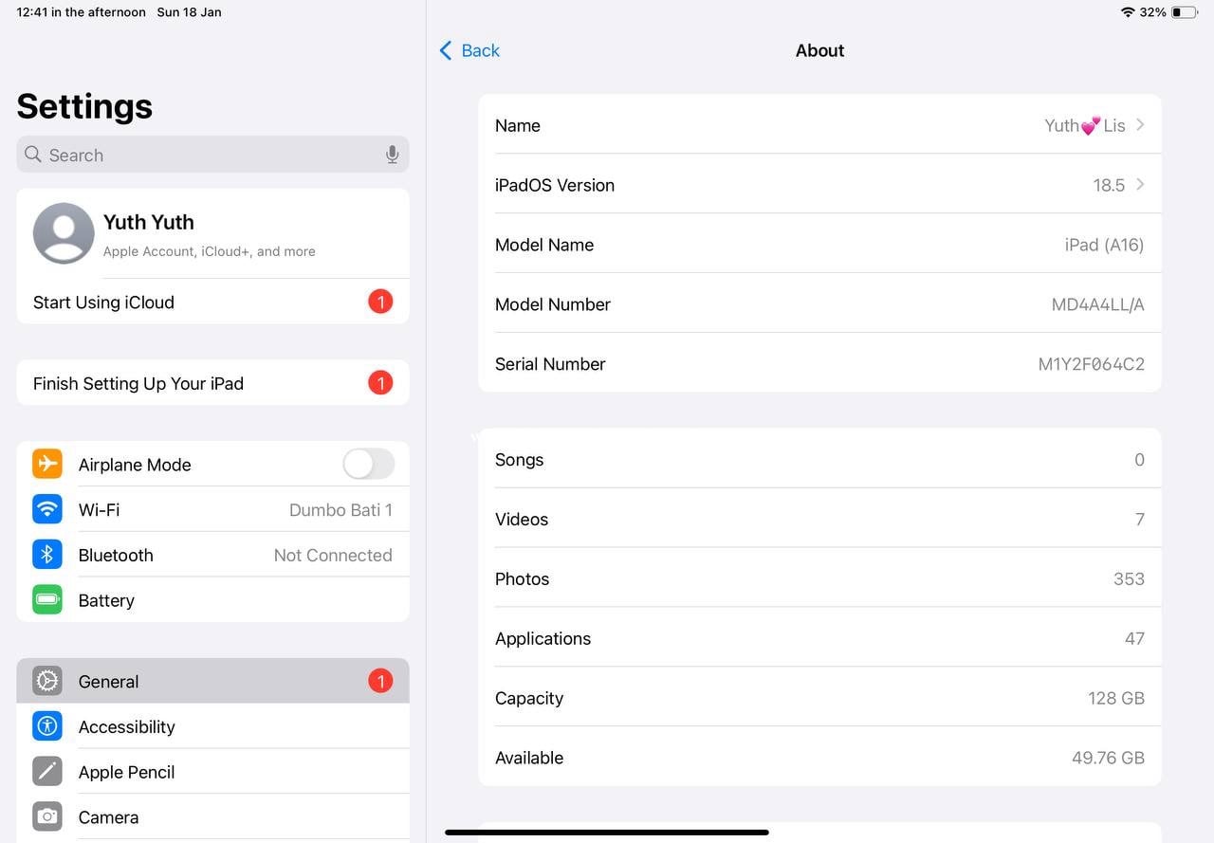Tap the Apple Pencil icon
Image resolution: width=1214 pixels, height=843 pixels.
coord(47,772)
